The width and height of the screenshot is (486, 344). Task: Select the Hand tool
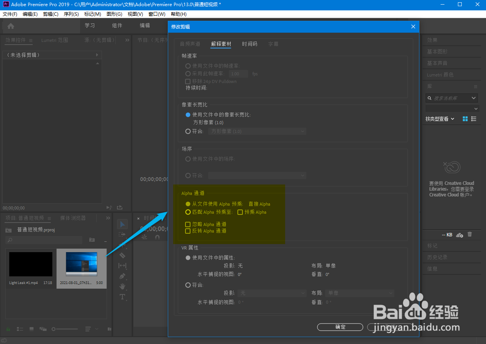(x=122, y=286)
